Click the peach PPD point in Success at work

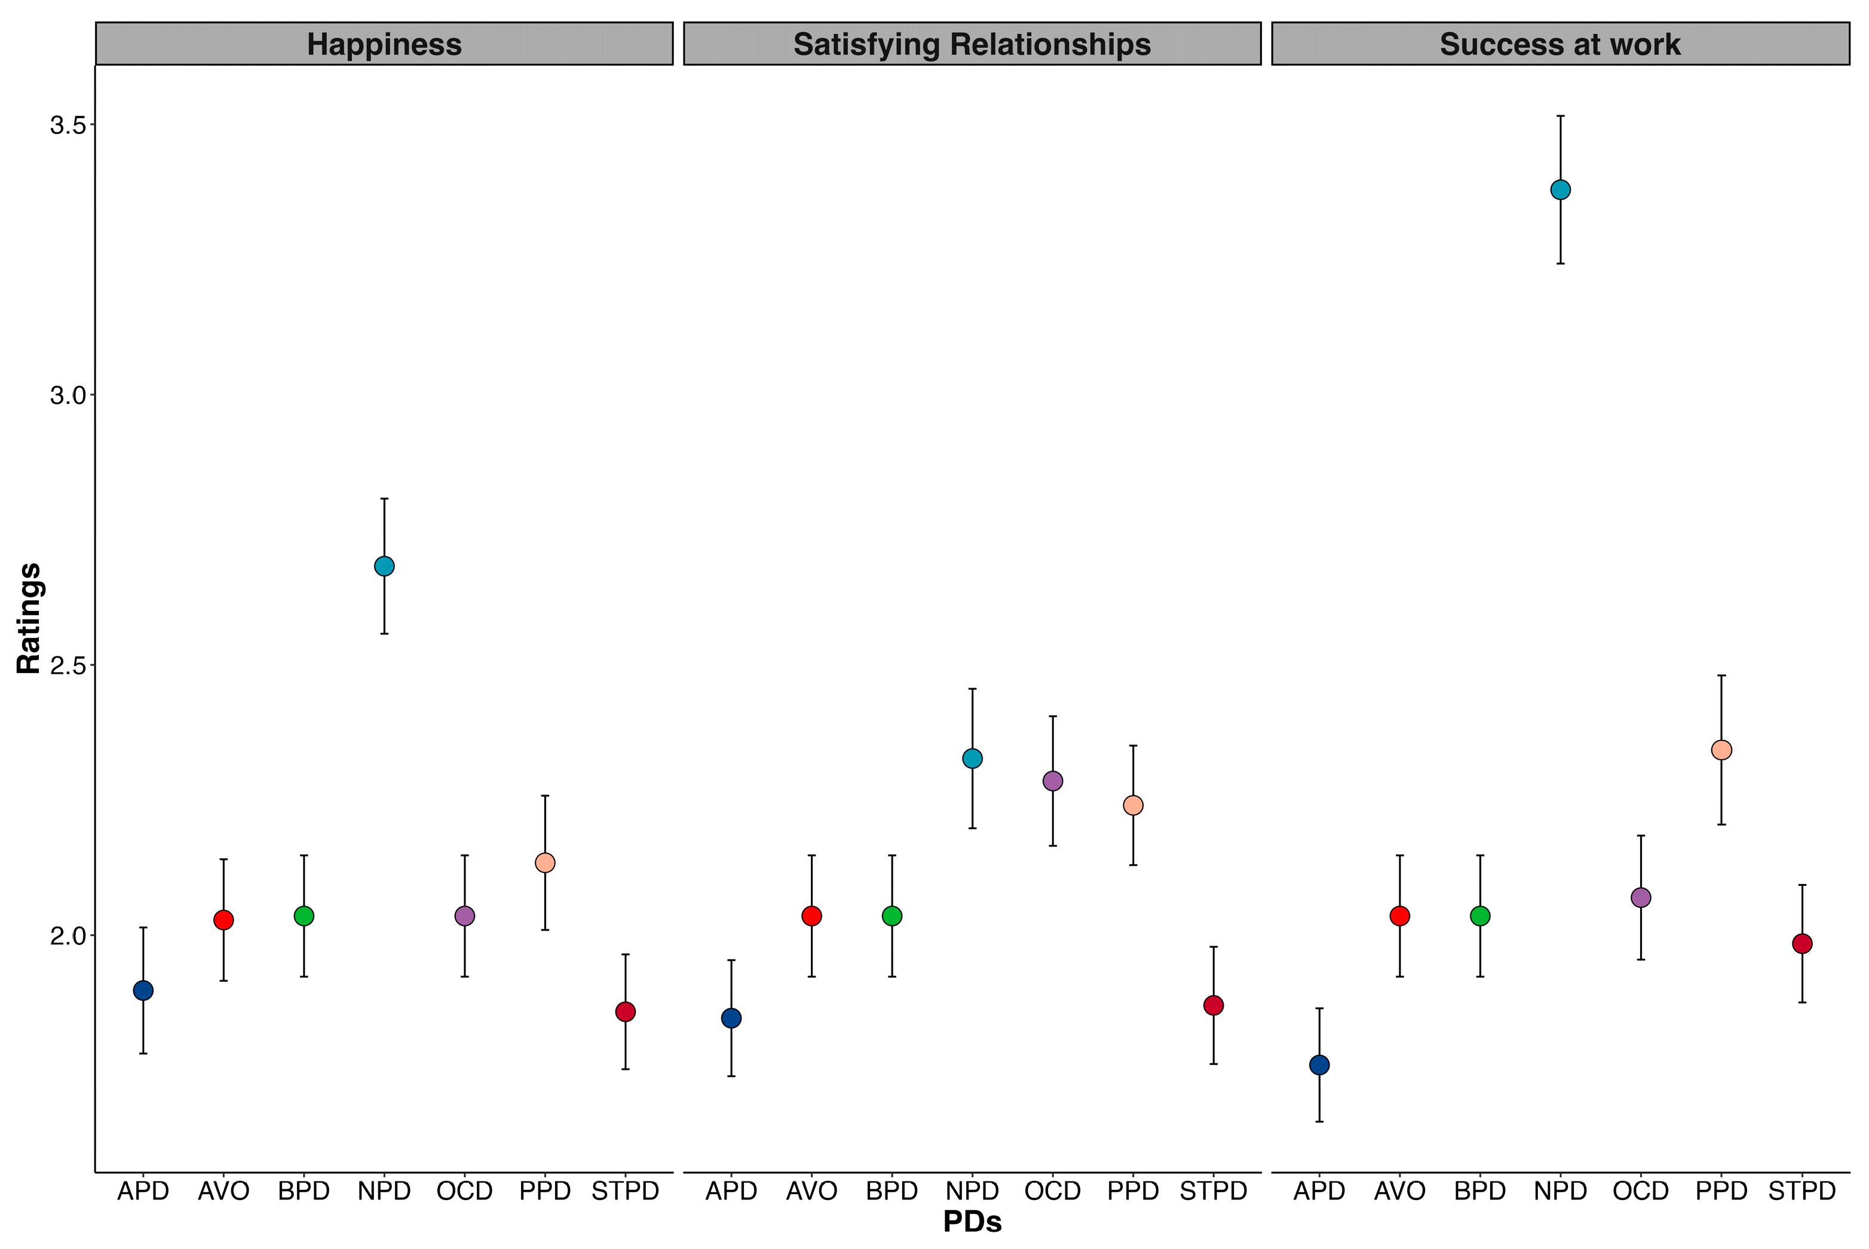[1721, 750]
